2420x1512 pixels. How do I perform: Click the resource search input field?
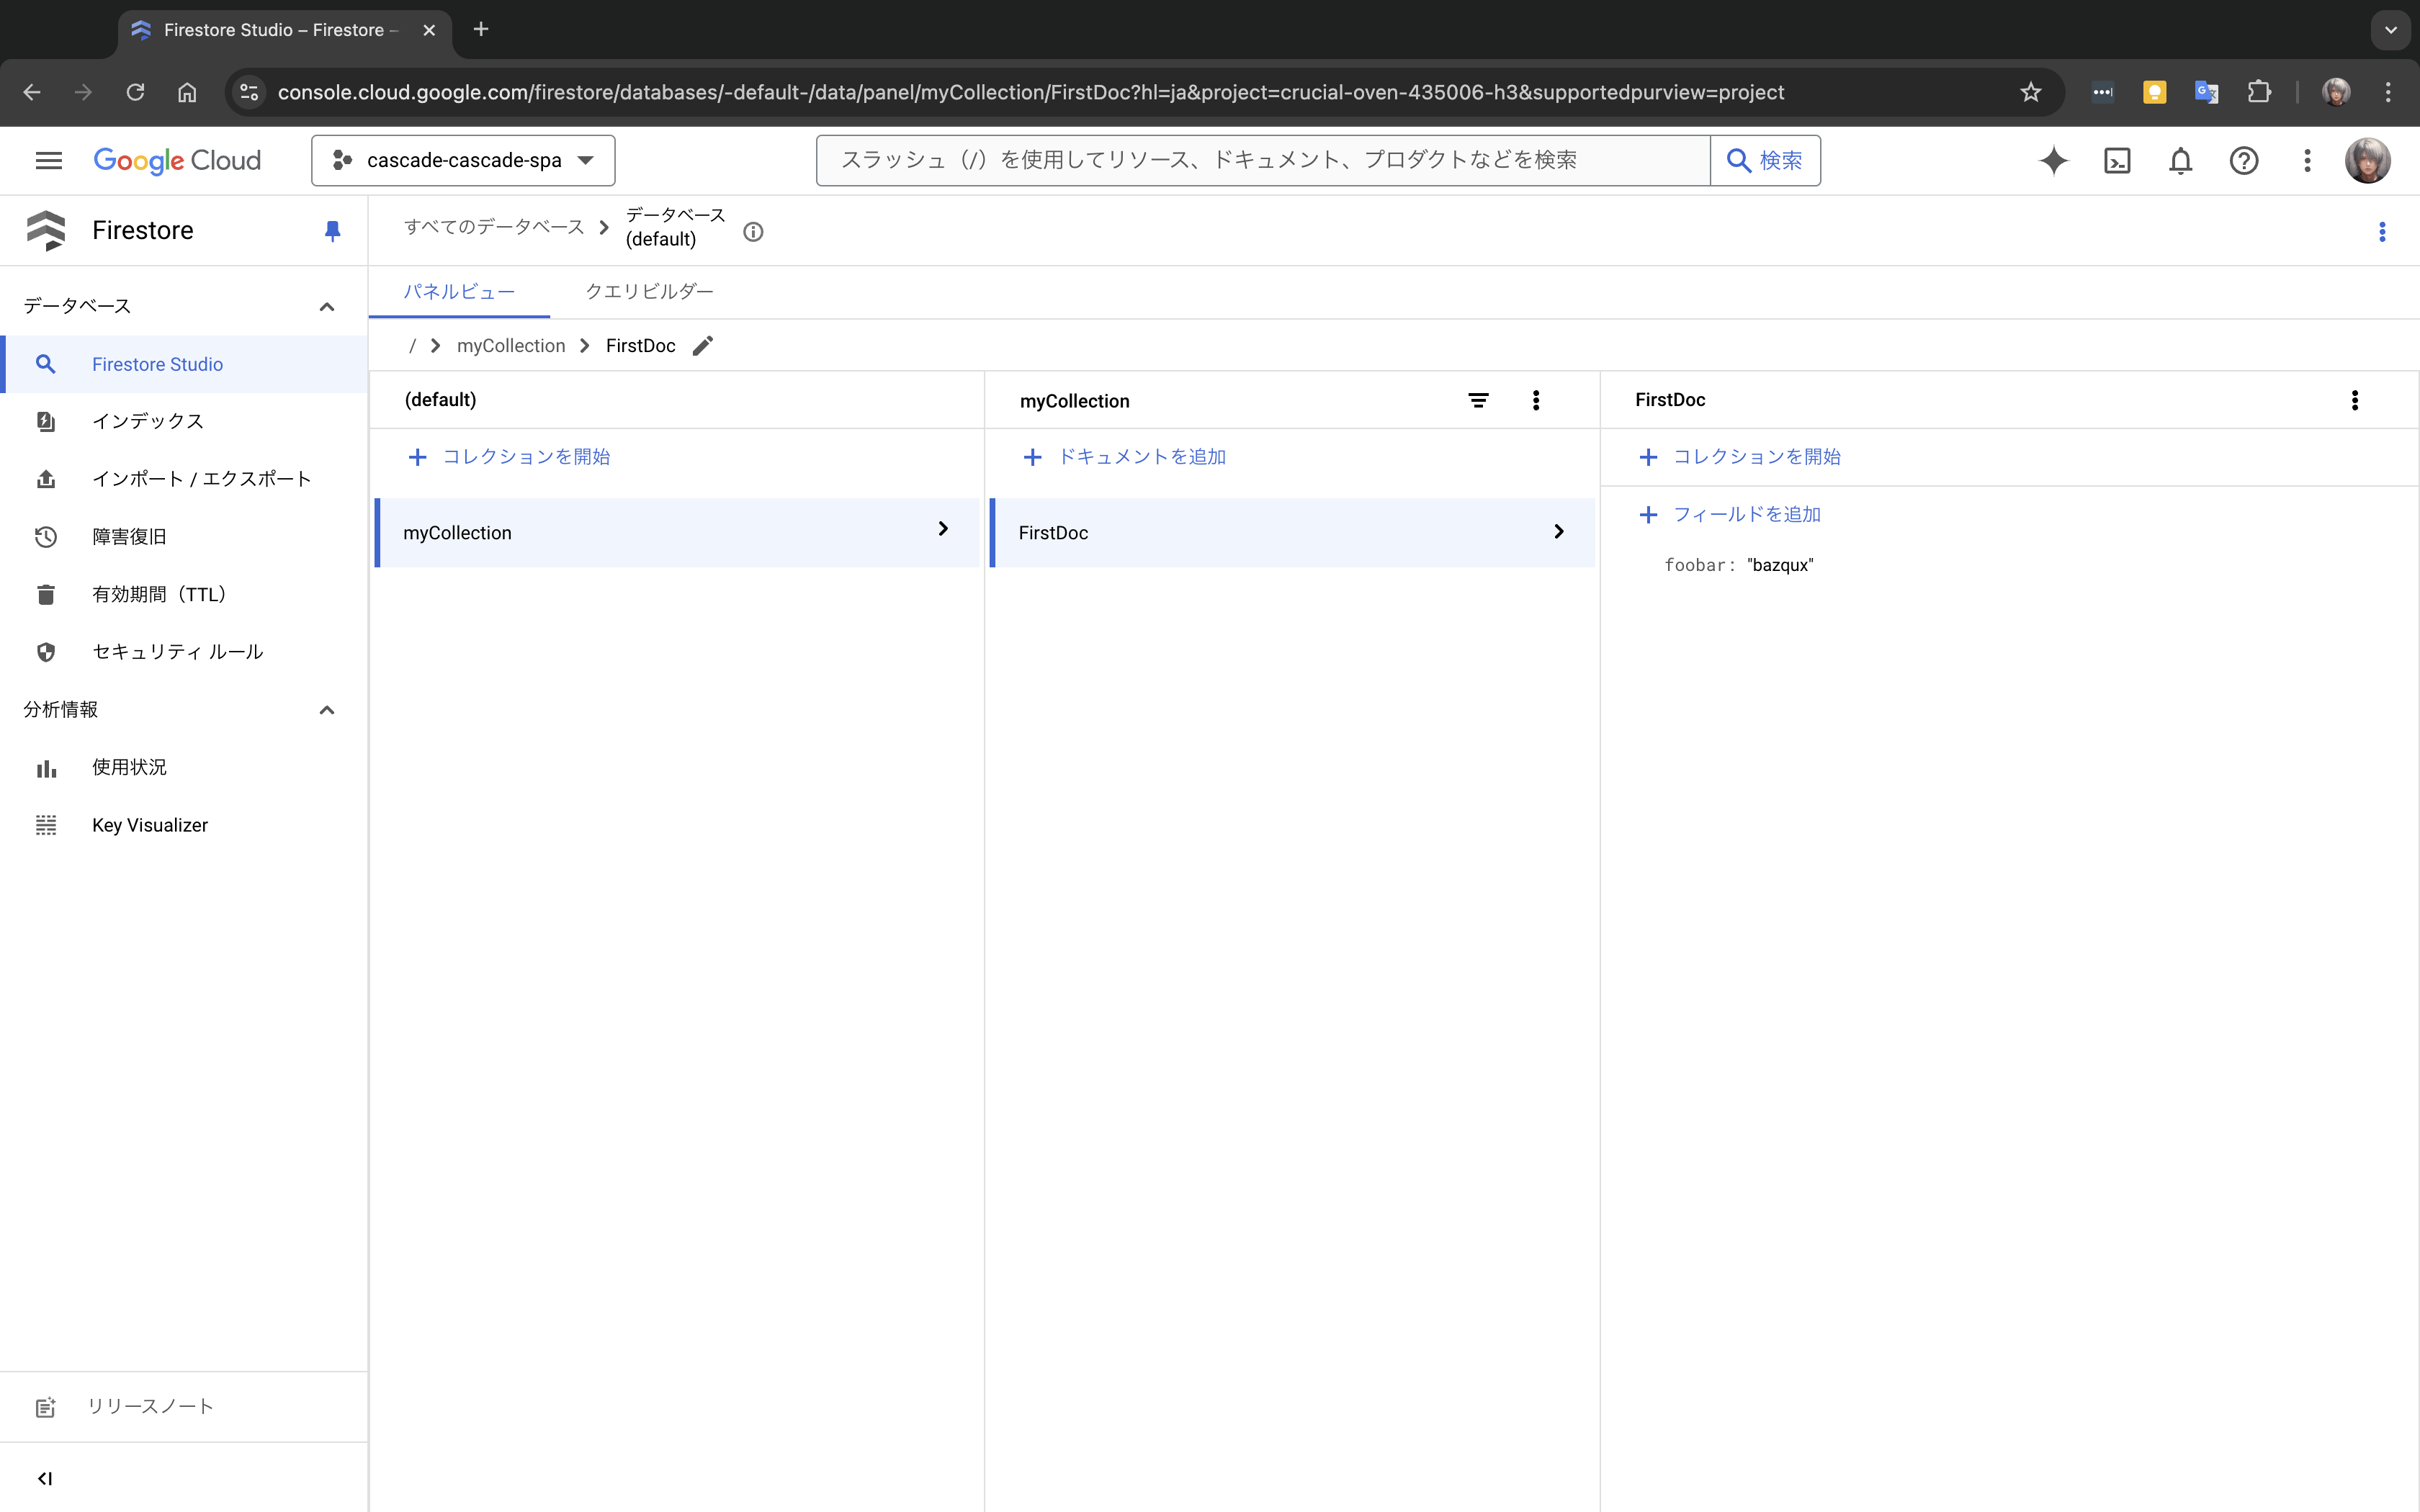[1262, 161]
